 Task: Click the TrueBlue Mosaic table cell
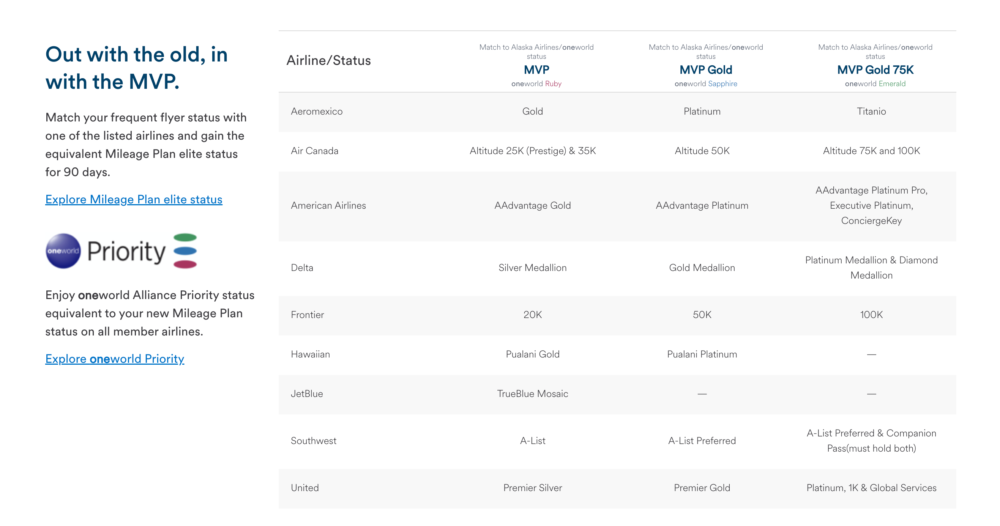(533, 394)
